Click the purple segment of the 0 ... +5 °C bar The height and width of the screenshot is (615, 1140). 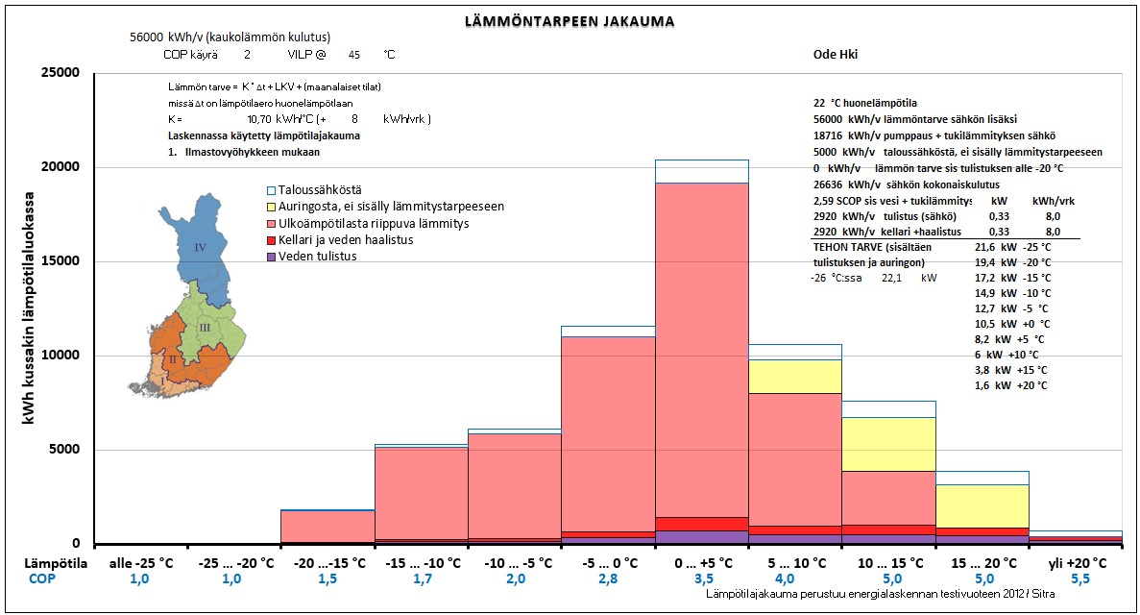[x=702, y=537]
